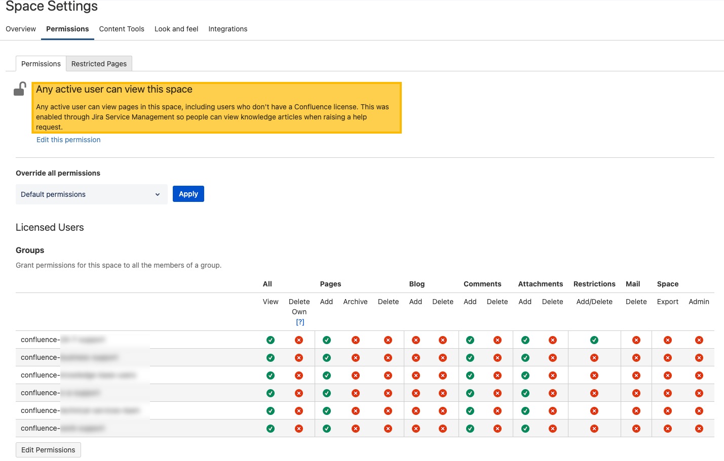Screen dimensions: 724x461
Task: Click Blog Add cross in second group row
Action: [416, 358]
